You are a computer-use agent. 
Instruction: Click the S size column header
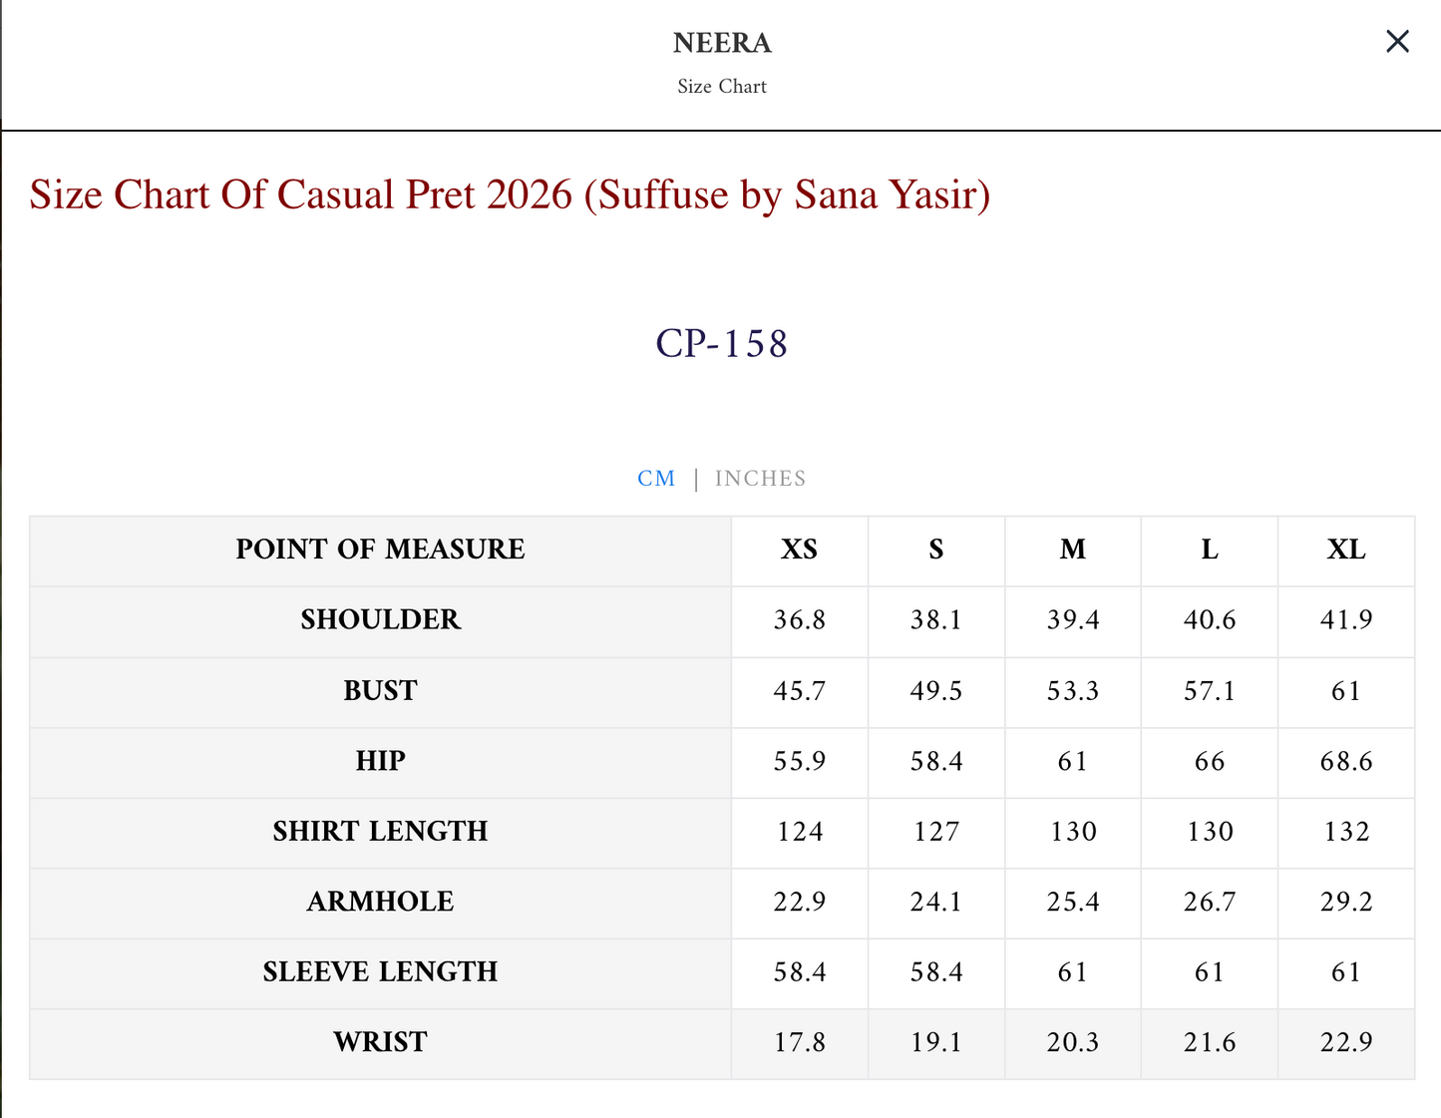935,550
